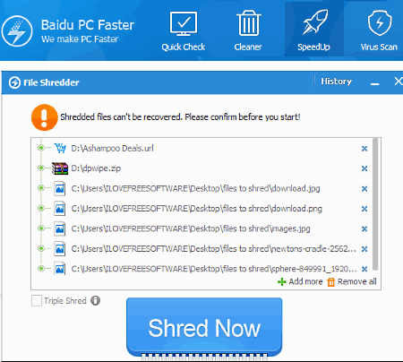Click tree node bullet for download.png
The width and height of the screenshot is (403, 362).
41,208
